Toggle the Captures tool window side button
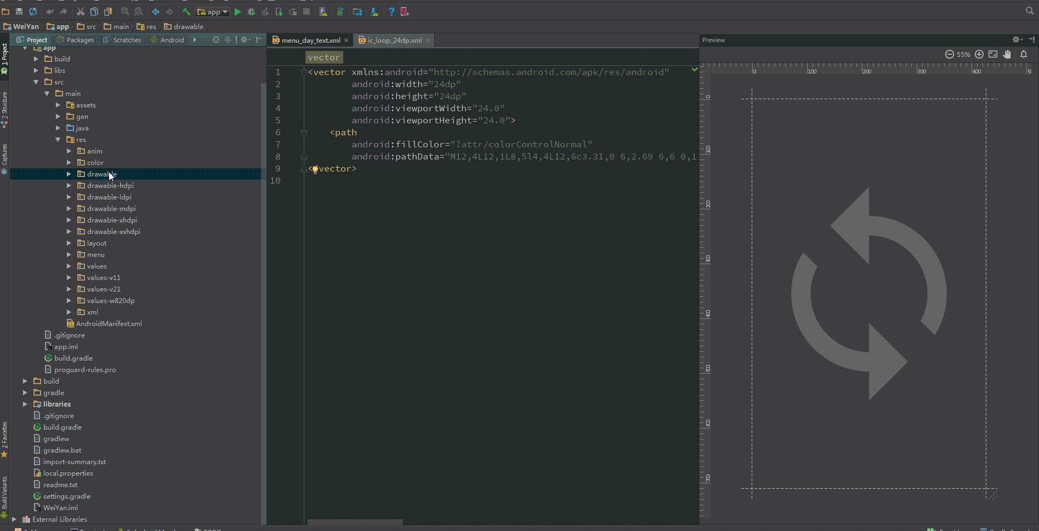This screenshot has width=1039, height=531. coord(4,159)
